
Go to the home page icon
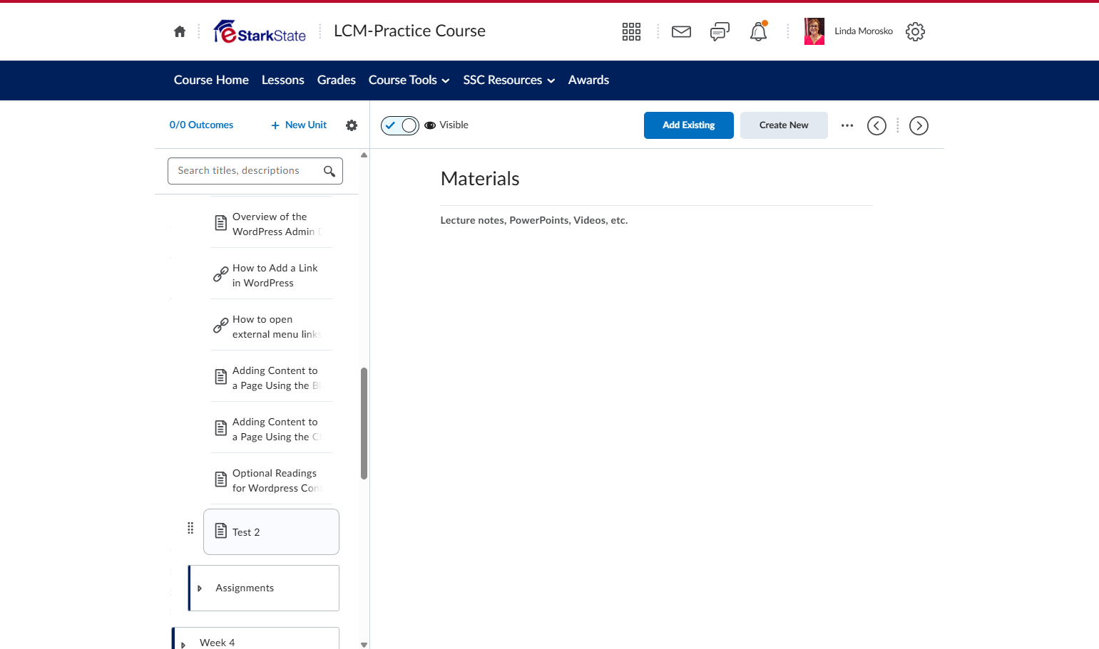coord(180,31)
